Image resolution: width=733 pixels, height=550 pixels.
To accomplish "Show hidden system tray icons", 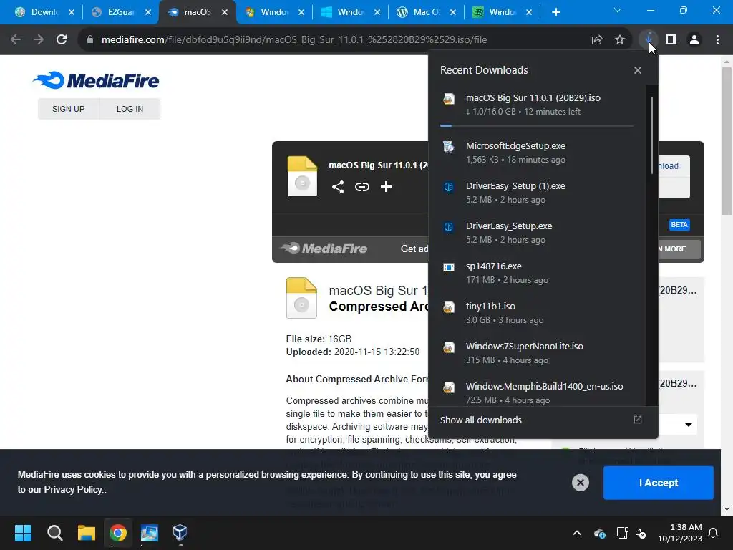I will tap(577, 533).
